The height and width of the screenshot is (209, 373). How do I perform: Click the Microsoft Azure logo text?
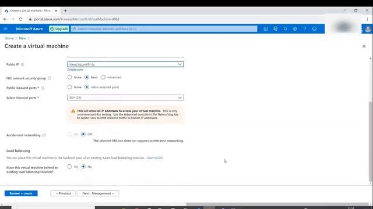click(x=29, y=29)
